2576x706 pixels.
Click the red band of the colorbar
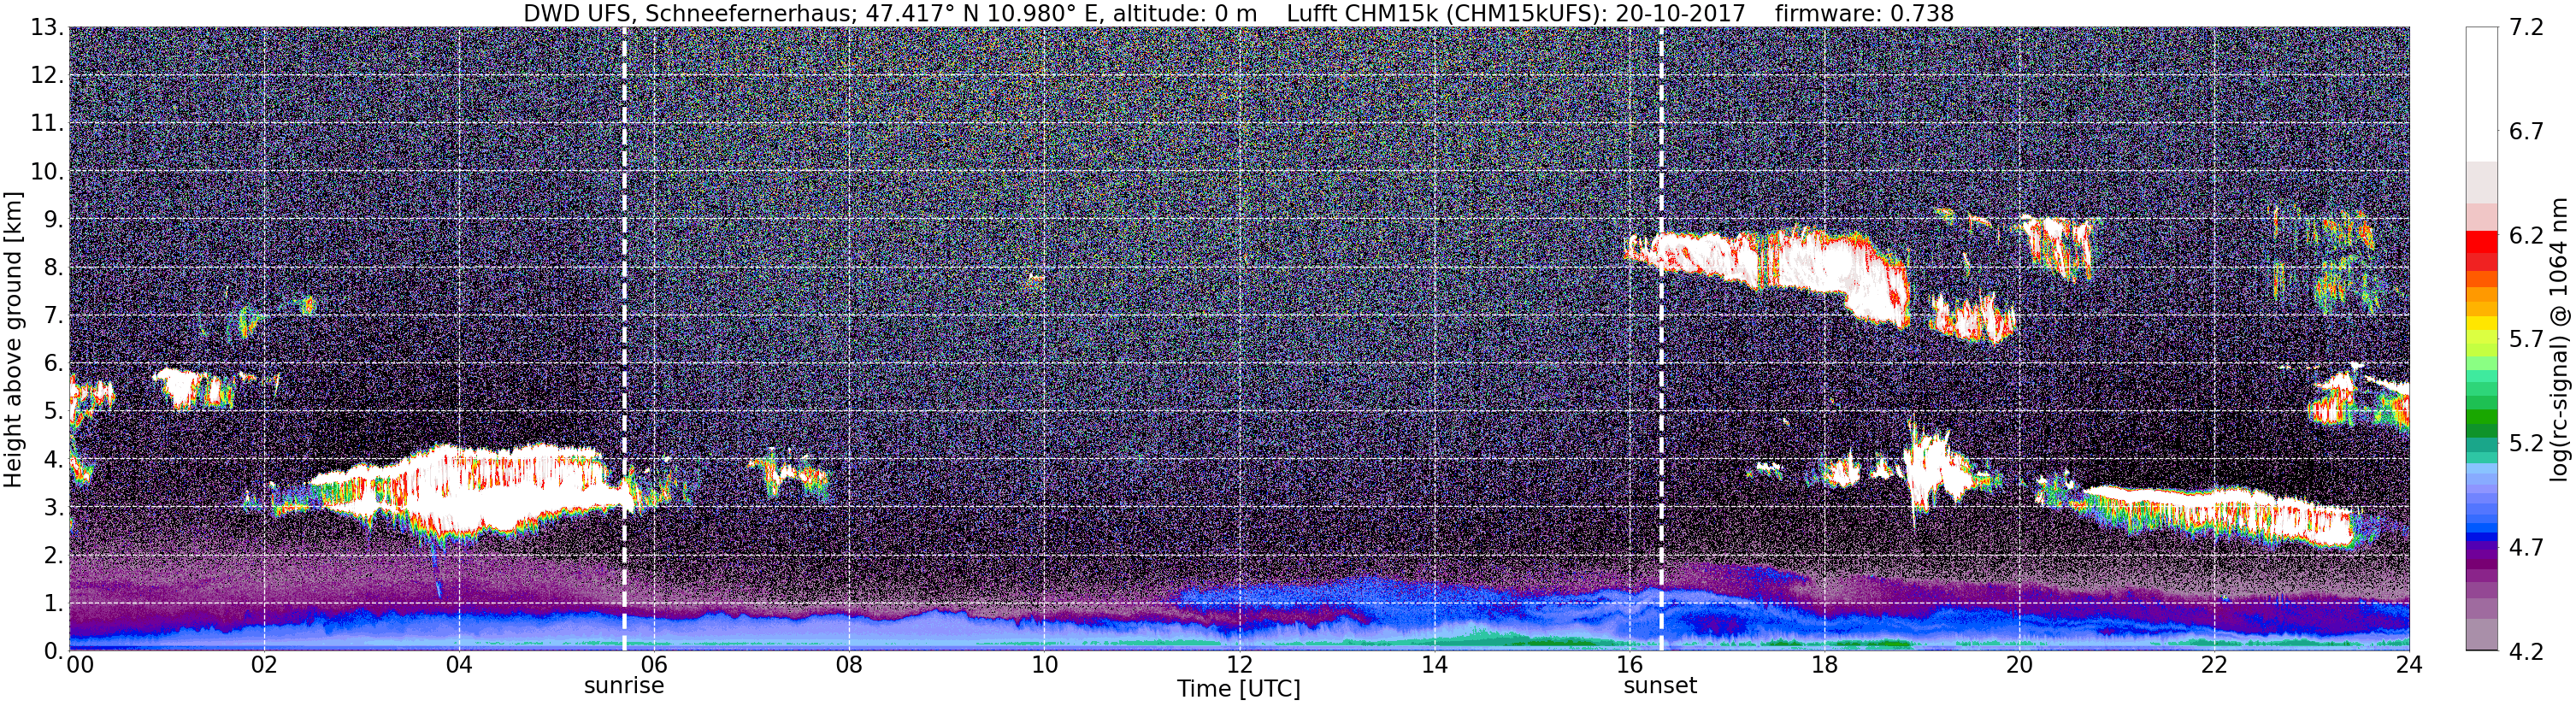pos(2482,241)
